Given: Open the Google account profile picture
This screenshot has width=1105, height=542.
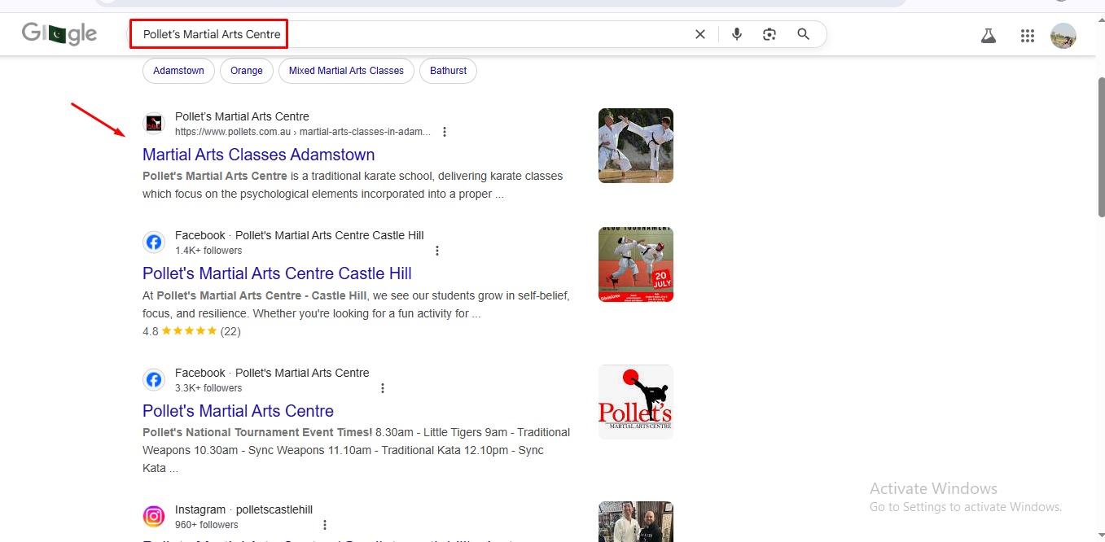Looking at the screenshot, I should (1063, 36).
